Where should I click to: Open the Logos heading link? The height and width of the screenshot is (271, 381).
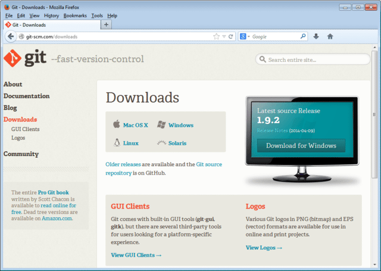[255, 207]
